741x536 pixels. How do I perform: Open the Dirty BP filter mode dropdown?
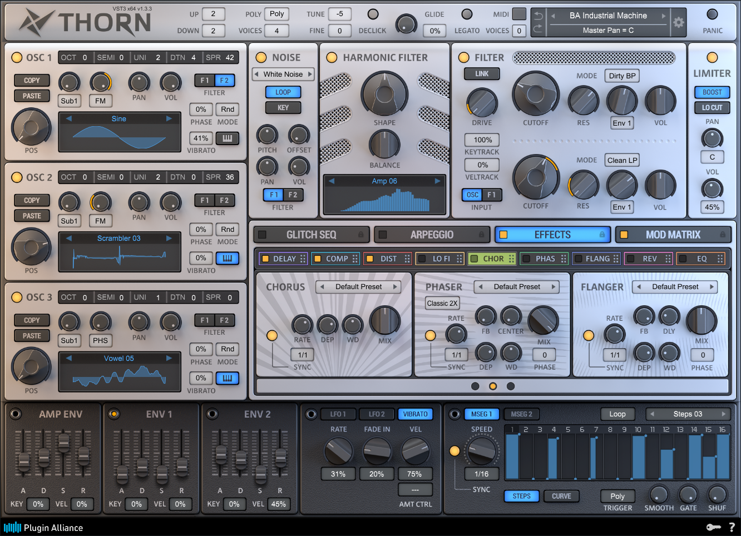pos(621,76)
